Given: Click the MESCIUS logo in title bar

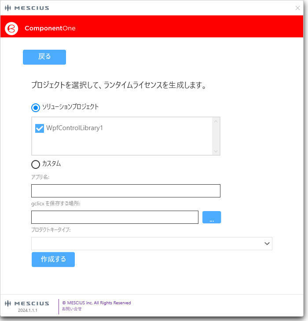Looking at the screenshot, I should (27, 8).
